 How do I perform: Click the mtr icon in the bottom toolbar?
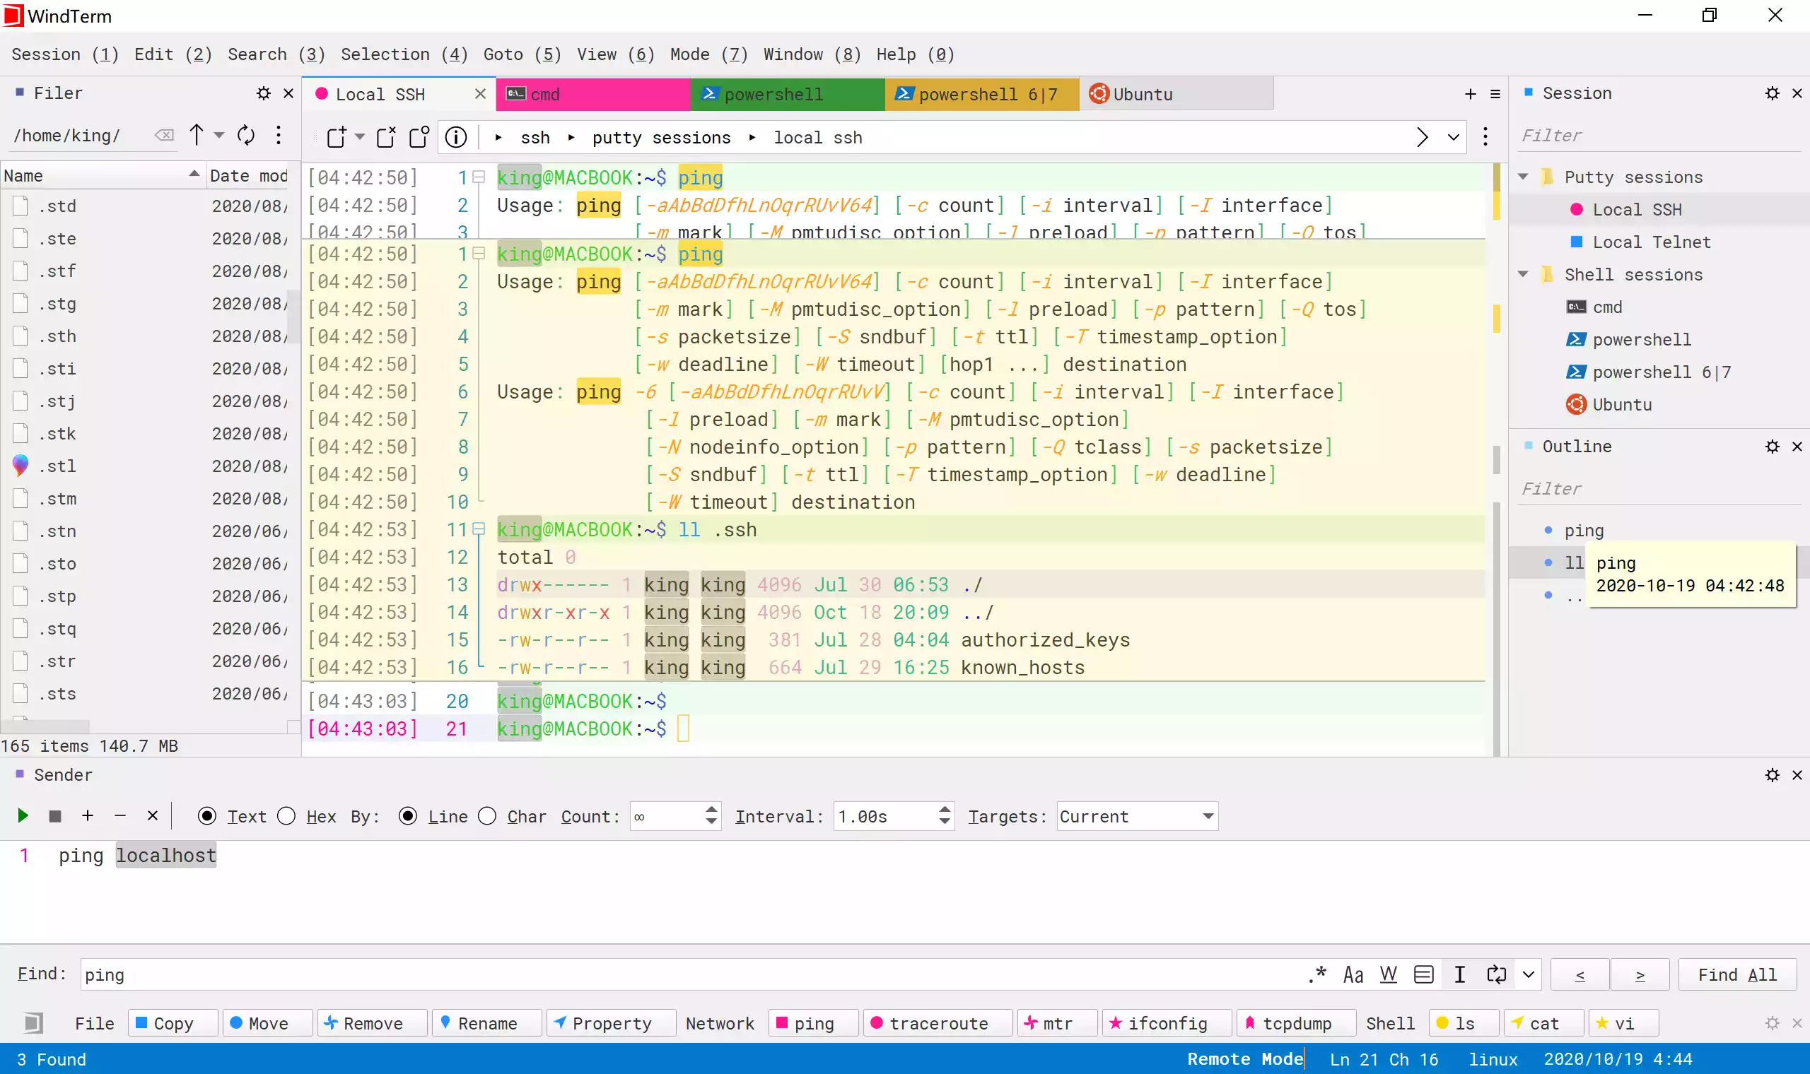(1049, 1023)
